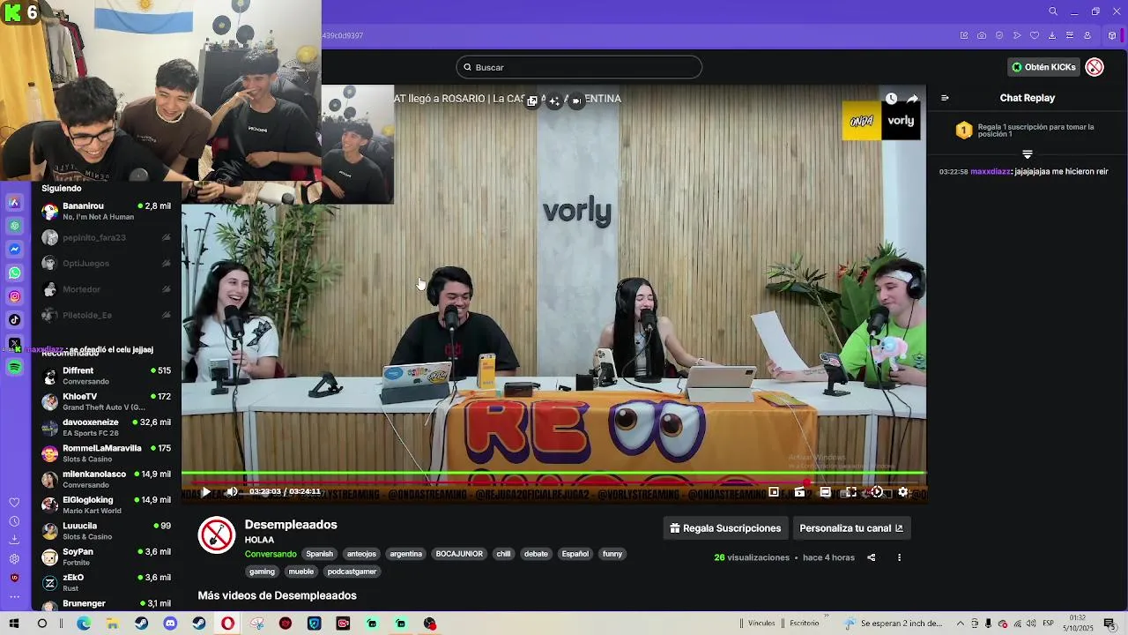Toggle theater mode on the video player

pyautogui.click(x=825, y=492)
